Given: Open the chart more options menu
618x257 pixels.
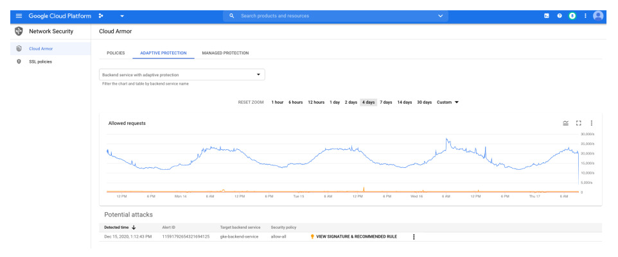Looking at the screenshot, I should pos(591,123).
